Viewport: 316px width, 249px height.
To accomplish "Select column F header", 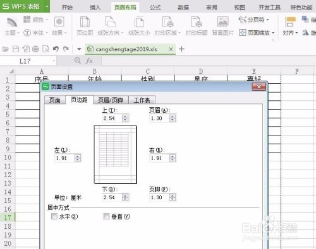I will pos(296,71).
